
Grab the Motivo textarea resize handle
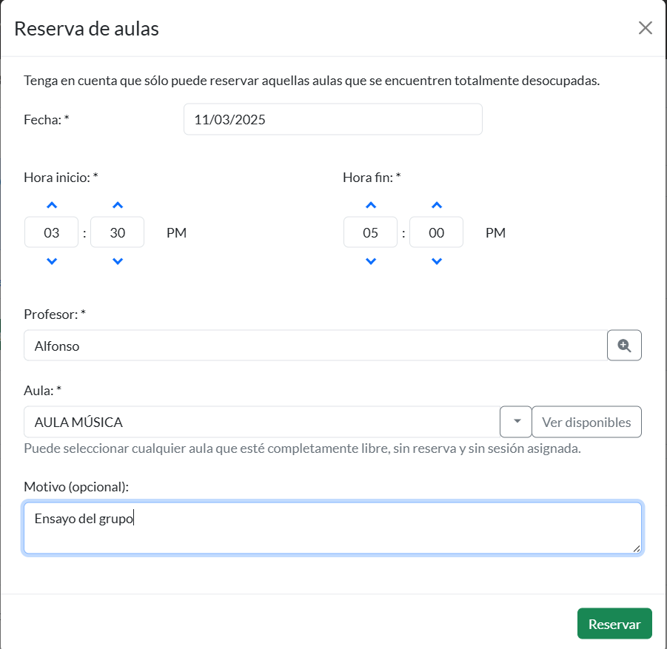pos(637,549)
